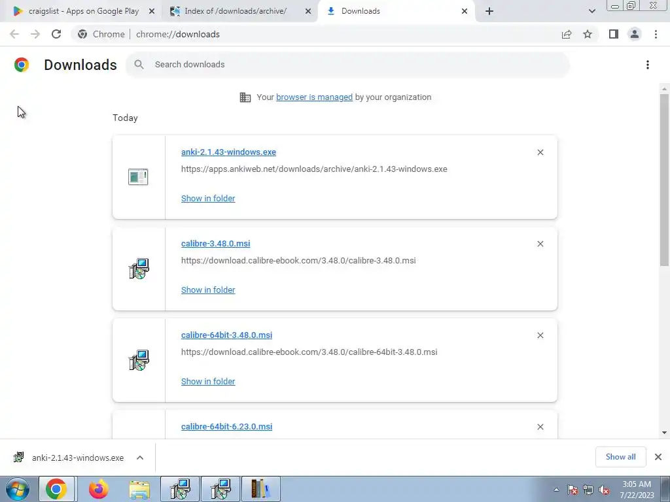Open the tab search chevron

(x=591, y=12)
